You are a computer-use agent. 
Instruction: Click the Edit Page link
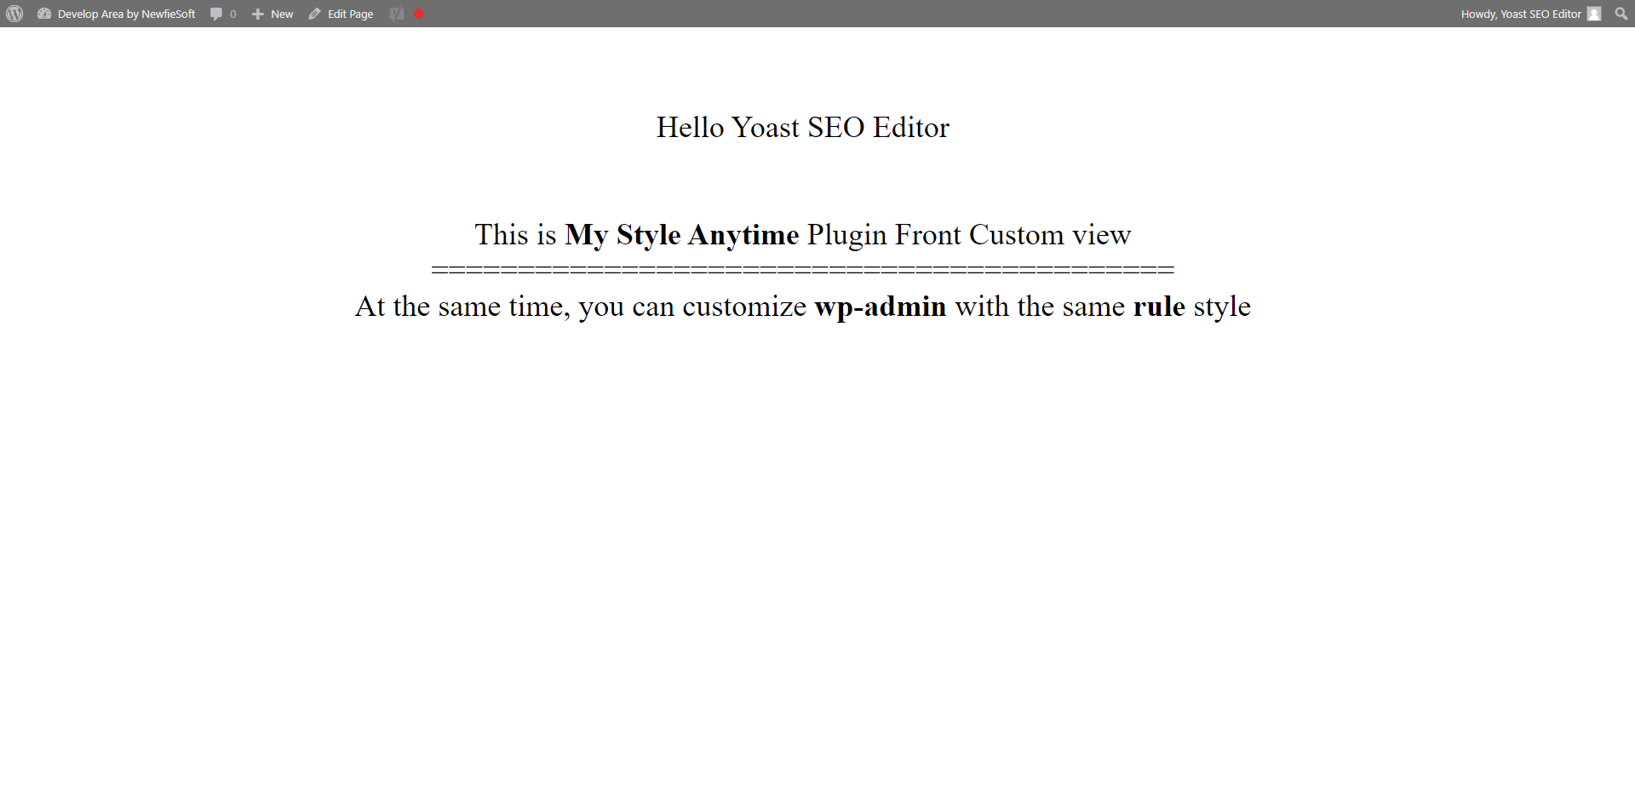coord(341,14)
